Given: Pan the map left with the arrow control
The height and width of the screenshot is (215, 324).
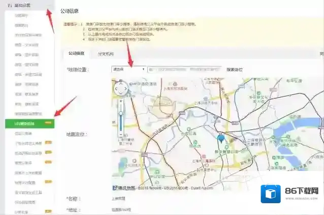Looking at the screenshot, I should tap(116, 89).
